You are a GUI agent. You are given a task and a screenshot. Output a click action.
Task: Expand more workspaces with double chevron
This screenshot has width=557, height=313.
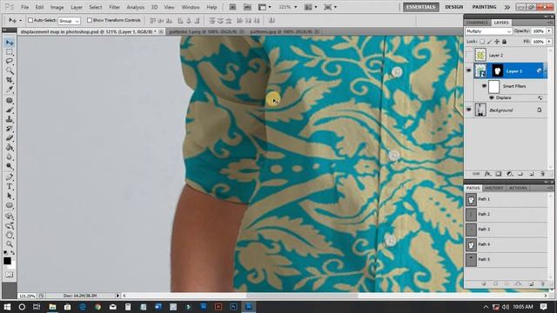click(507, 7)
